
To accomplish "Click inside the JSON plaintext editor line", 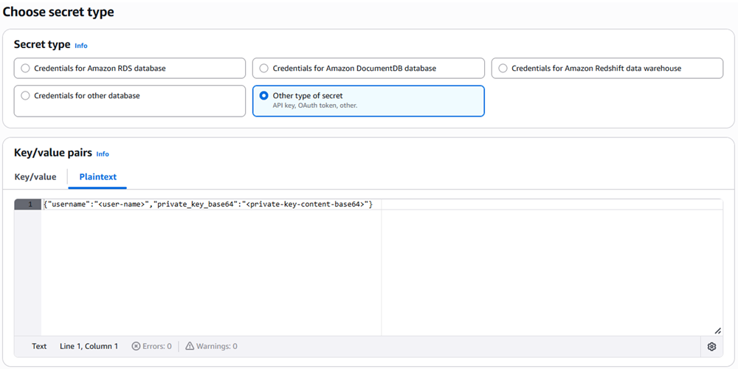I will click(x=207, y=204).
